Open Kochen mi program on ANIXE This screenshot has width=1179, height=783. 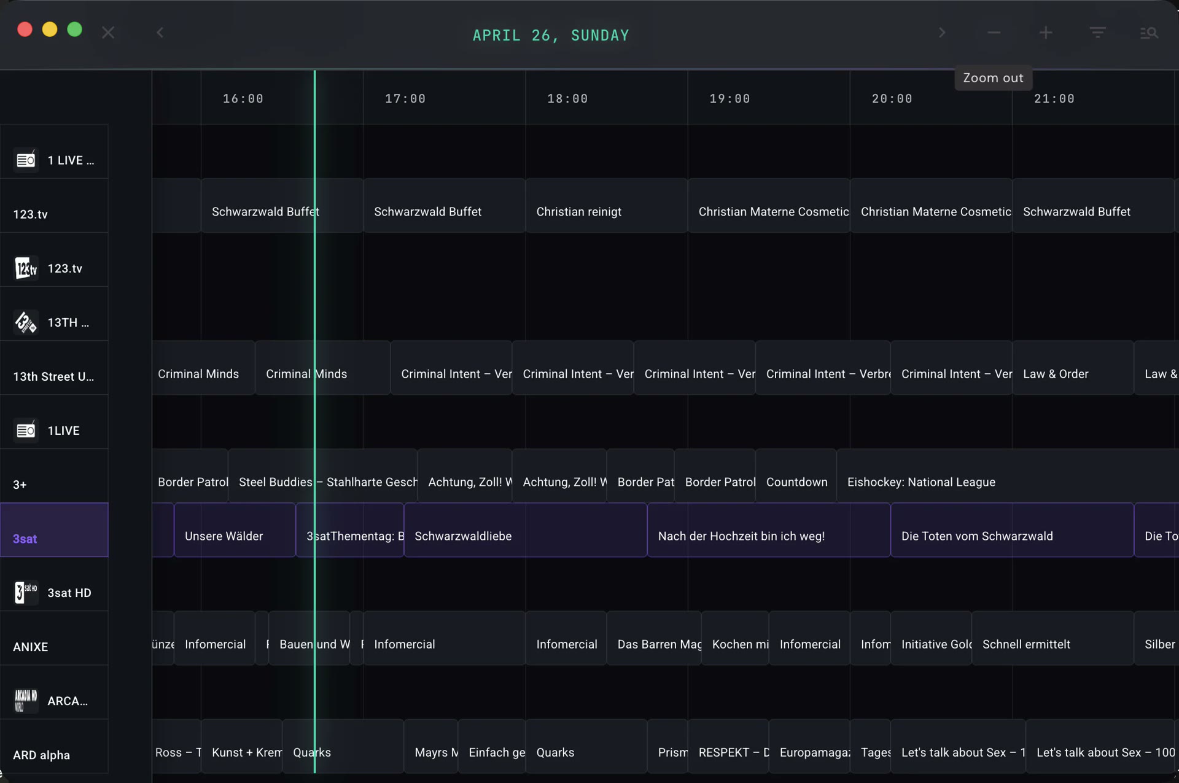pyautogui.click(x=735, y=638)
